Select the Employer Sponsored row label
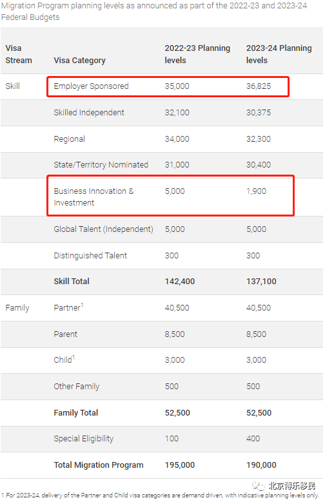Image resolution: width=325 pixels, height=500 pixels. 91,86
